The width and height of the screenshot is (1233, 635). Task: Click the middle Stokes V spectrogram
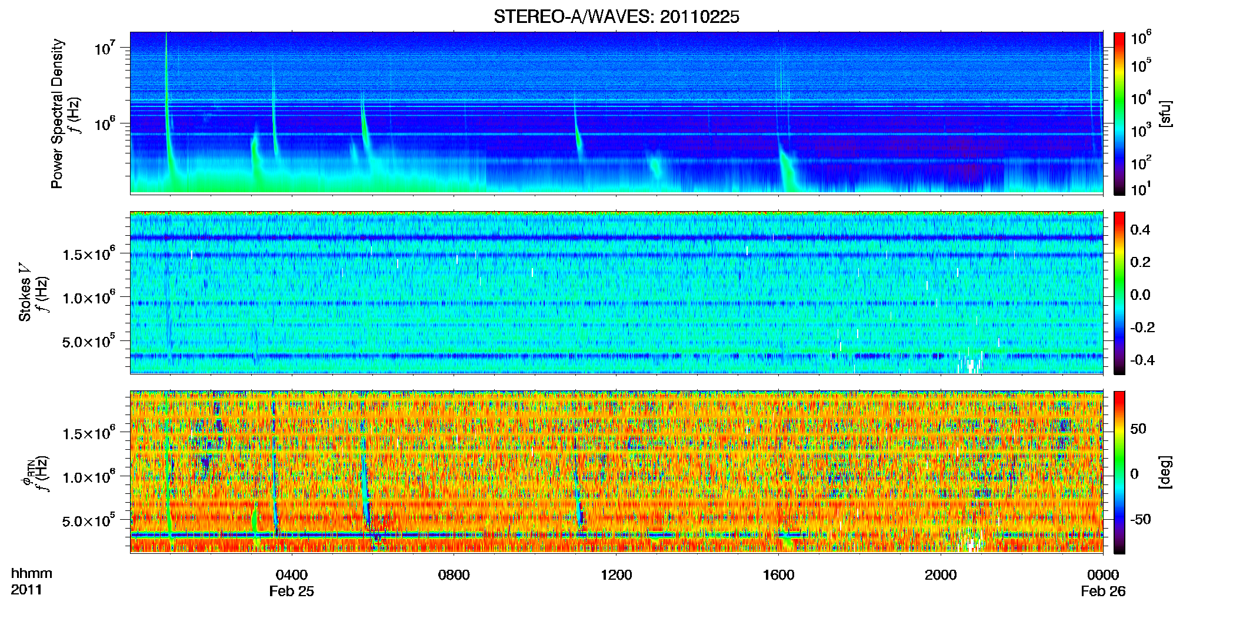click(616, 293)
